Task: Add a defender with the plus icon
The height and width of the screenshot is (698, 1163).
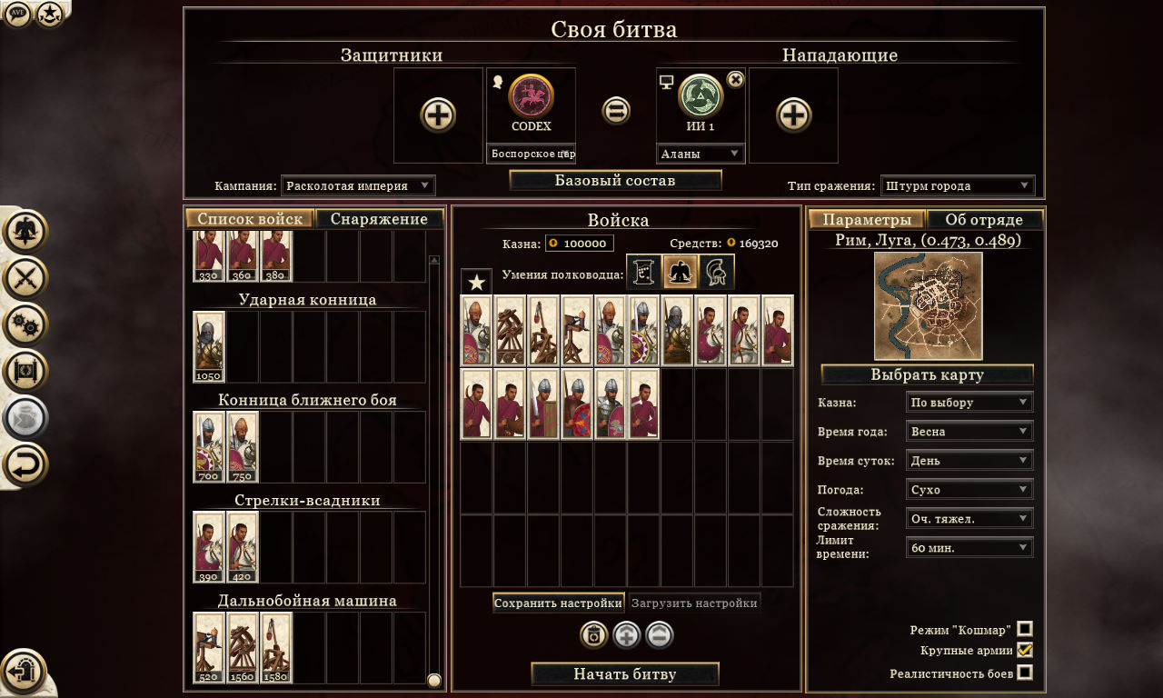Action: pyautogui.click(x=438, y=115)
